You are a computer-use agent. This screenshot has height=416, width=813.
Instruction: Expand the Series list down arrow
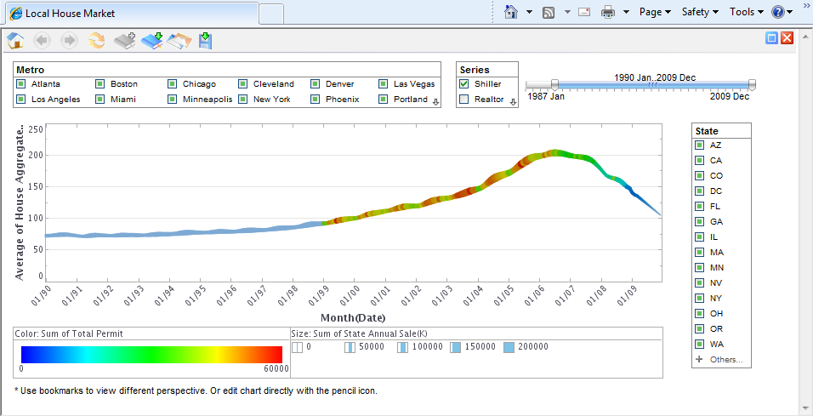click(513, 102)
